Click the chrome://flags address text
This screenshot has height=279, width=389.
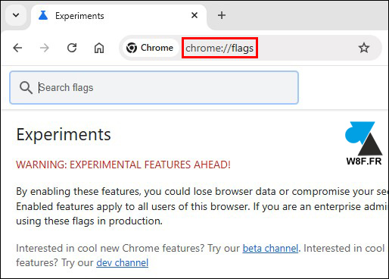pos(219,48)
